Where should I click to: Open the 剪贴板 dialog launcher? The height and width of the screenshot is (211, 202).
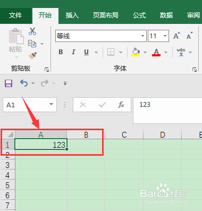pyautogui.click(x=47, y=70)
